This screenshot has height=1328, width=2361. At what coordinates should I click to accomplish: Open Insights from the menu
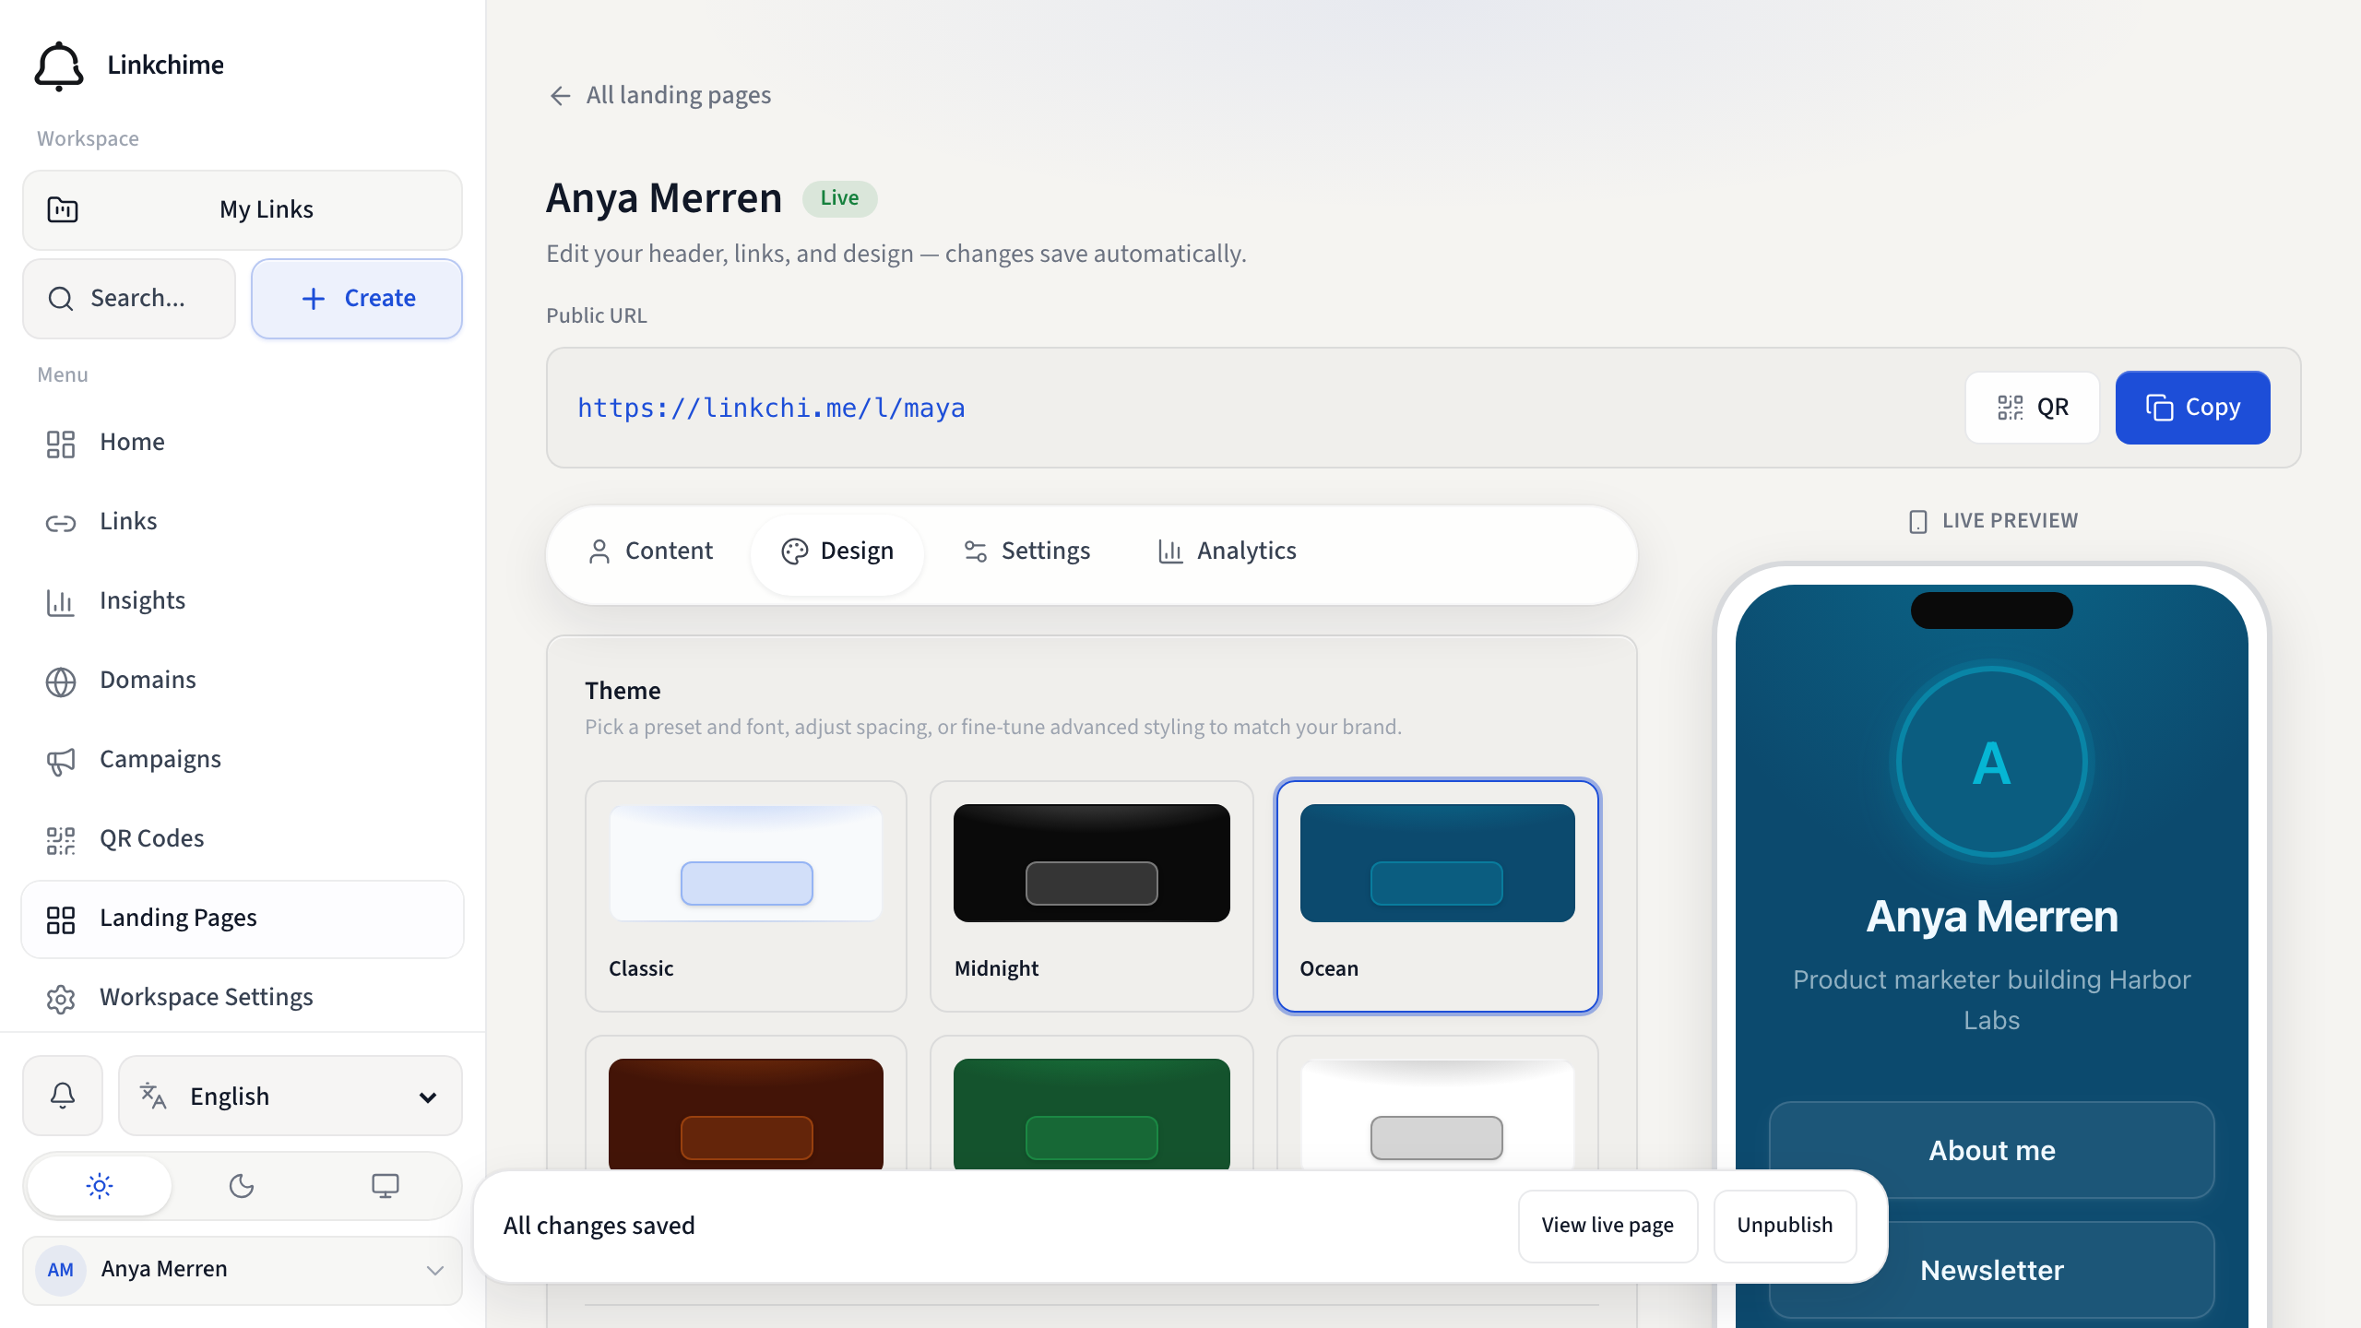[243, 600]
